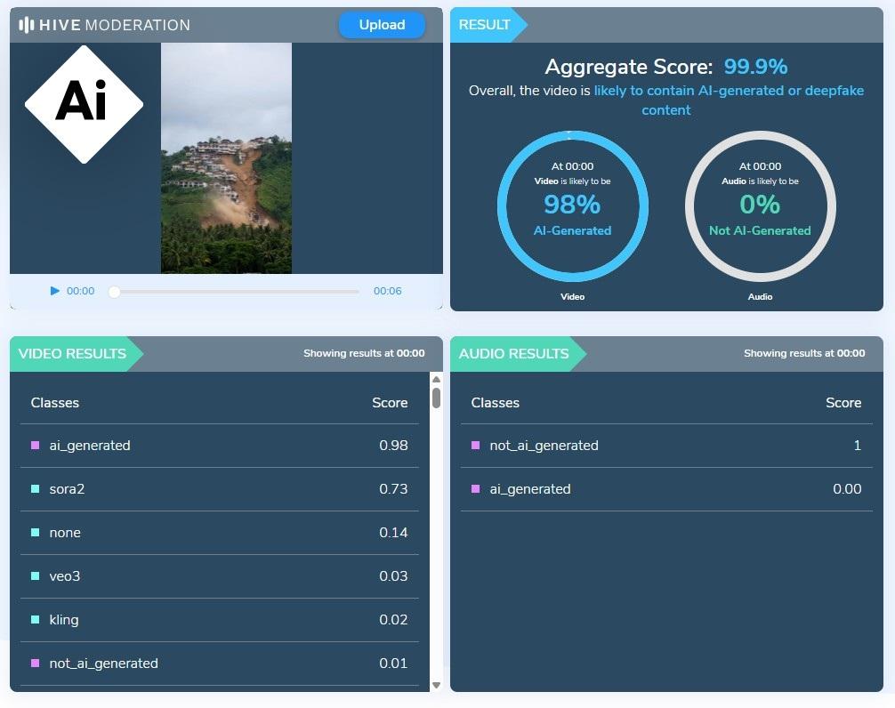
Task: Select the Audio 0% score circle
Action: [760, 206]
